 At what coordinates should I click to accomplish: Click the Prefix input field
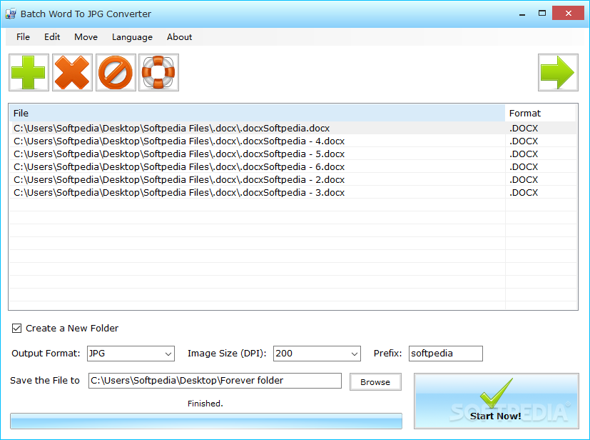tap(445, 354)
